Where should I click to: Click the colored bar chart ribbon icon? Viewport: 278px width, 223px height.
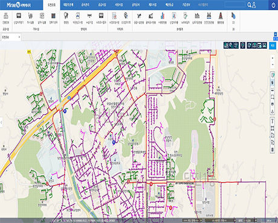pos(163,18)
